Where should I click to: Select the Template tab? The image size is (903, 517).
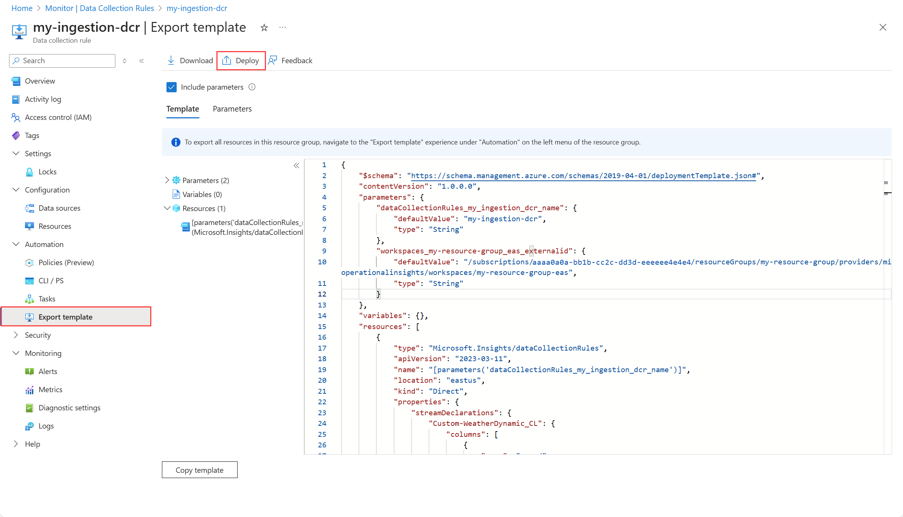pyautogui.click(x=182, y=109)
